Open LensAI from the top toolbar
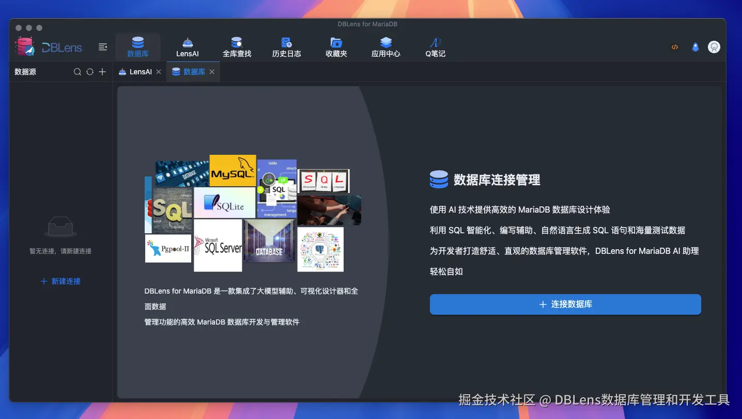This screenshot has width=742, height=419. (x=188, y=47)
